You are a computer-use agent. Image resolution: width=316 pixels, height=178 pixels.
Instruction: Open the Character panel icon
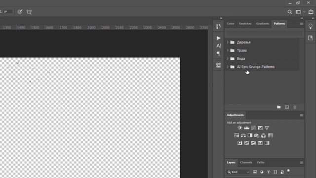click(x=218, y=46)
